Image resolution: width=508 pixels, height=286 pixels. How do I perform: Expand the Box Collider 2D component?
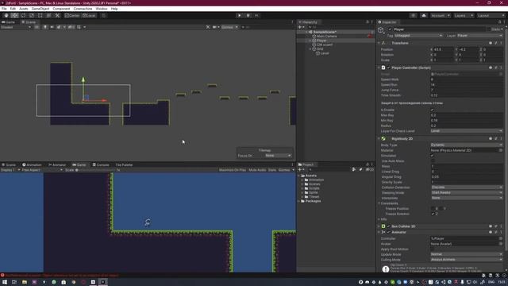click(x=379, y=226)
